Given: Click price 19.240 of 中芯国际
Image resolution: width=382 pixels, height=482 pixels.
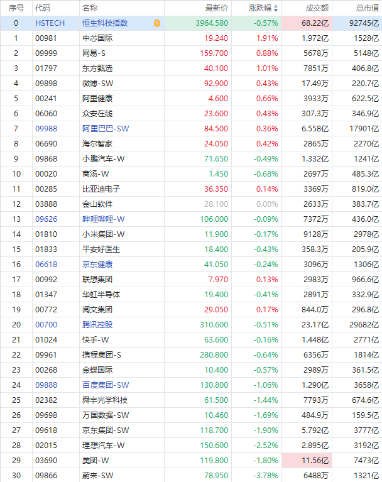Looking at the screenshot, I should (x=198, y=38).
